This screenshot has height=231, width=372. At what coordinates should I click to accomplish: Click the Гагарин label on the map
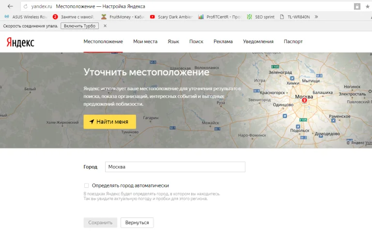(151, 117)
